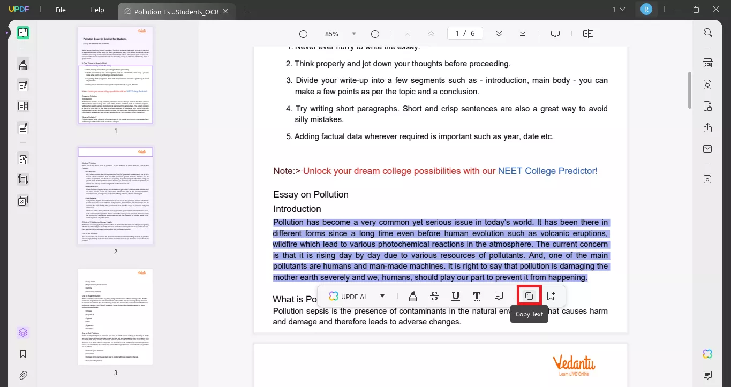Click the Save as other icon
Screen dimensions: 731x387
point(708,179)
